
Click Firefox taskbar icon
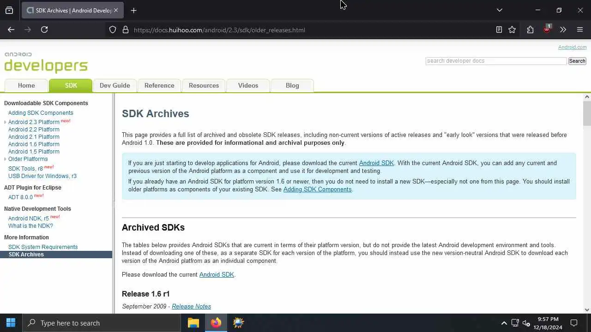216,323
